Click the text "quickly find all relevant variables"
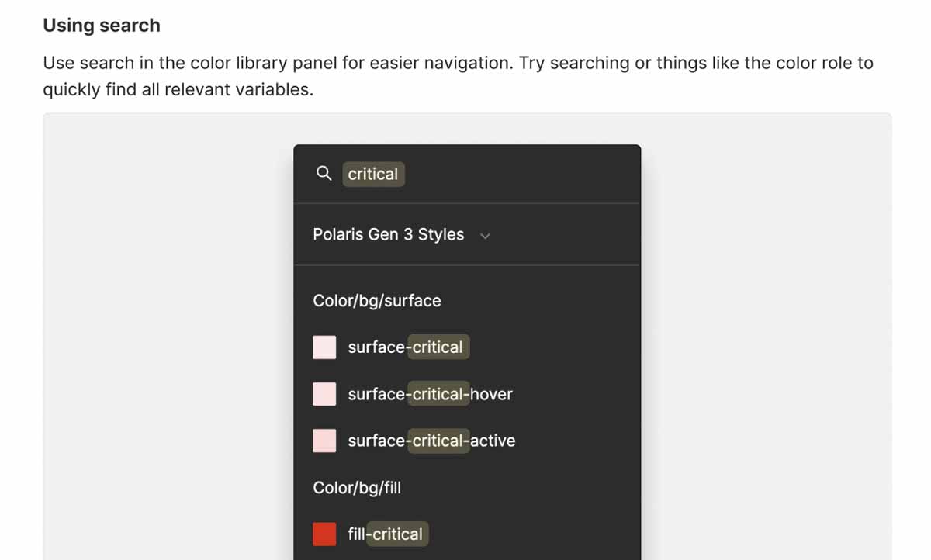This screenshot has height=560, width=931. [x=178, y=89]
